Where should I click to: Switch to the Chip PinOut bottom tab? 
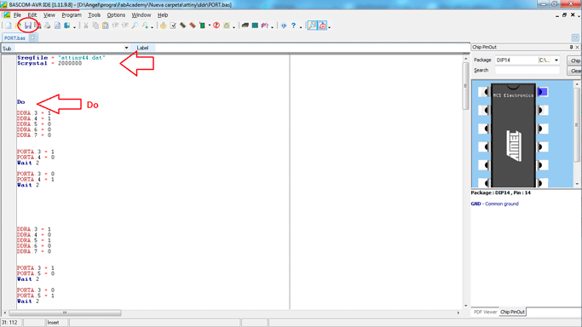tap(512, 313)
